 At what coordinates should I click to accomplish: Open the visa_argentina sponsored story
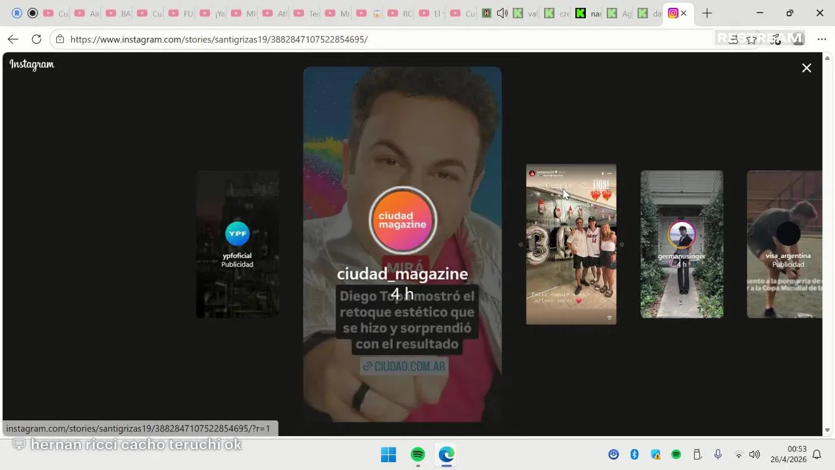[x=785, y=244]
